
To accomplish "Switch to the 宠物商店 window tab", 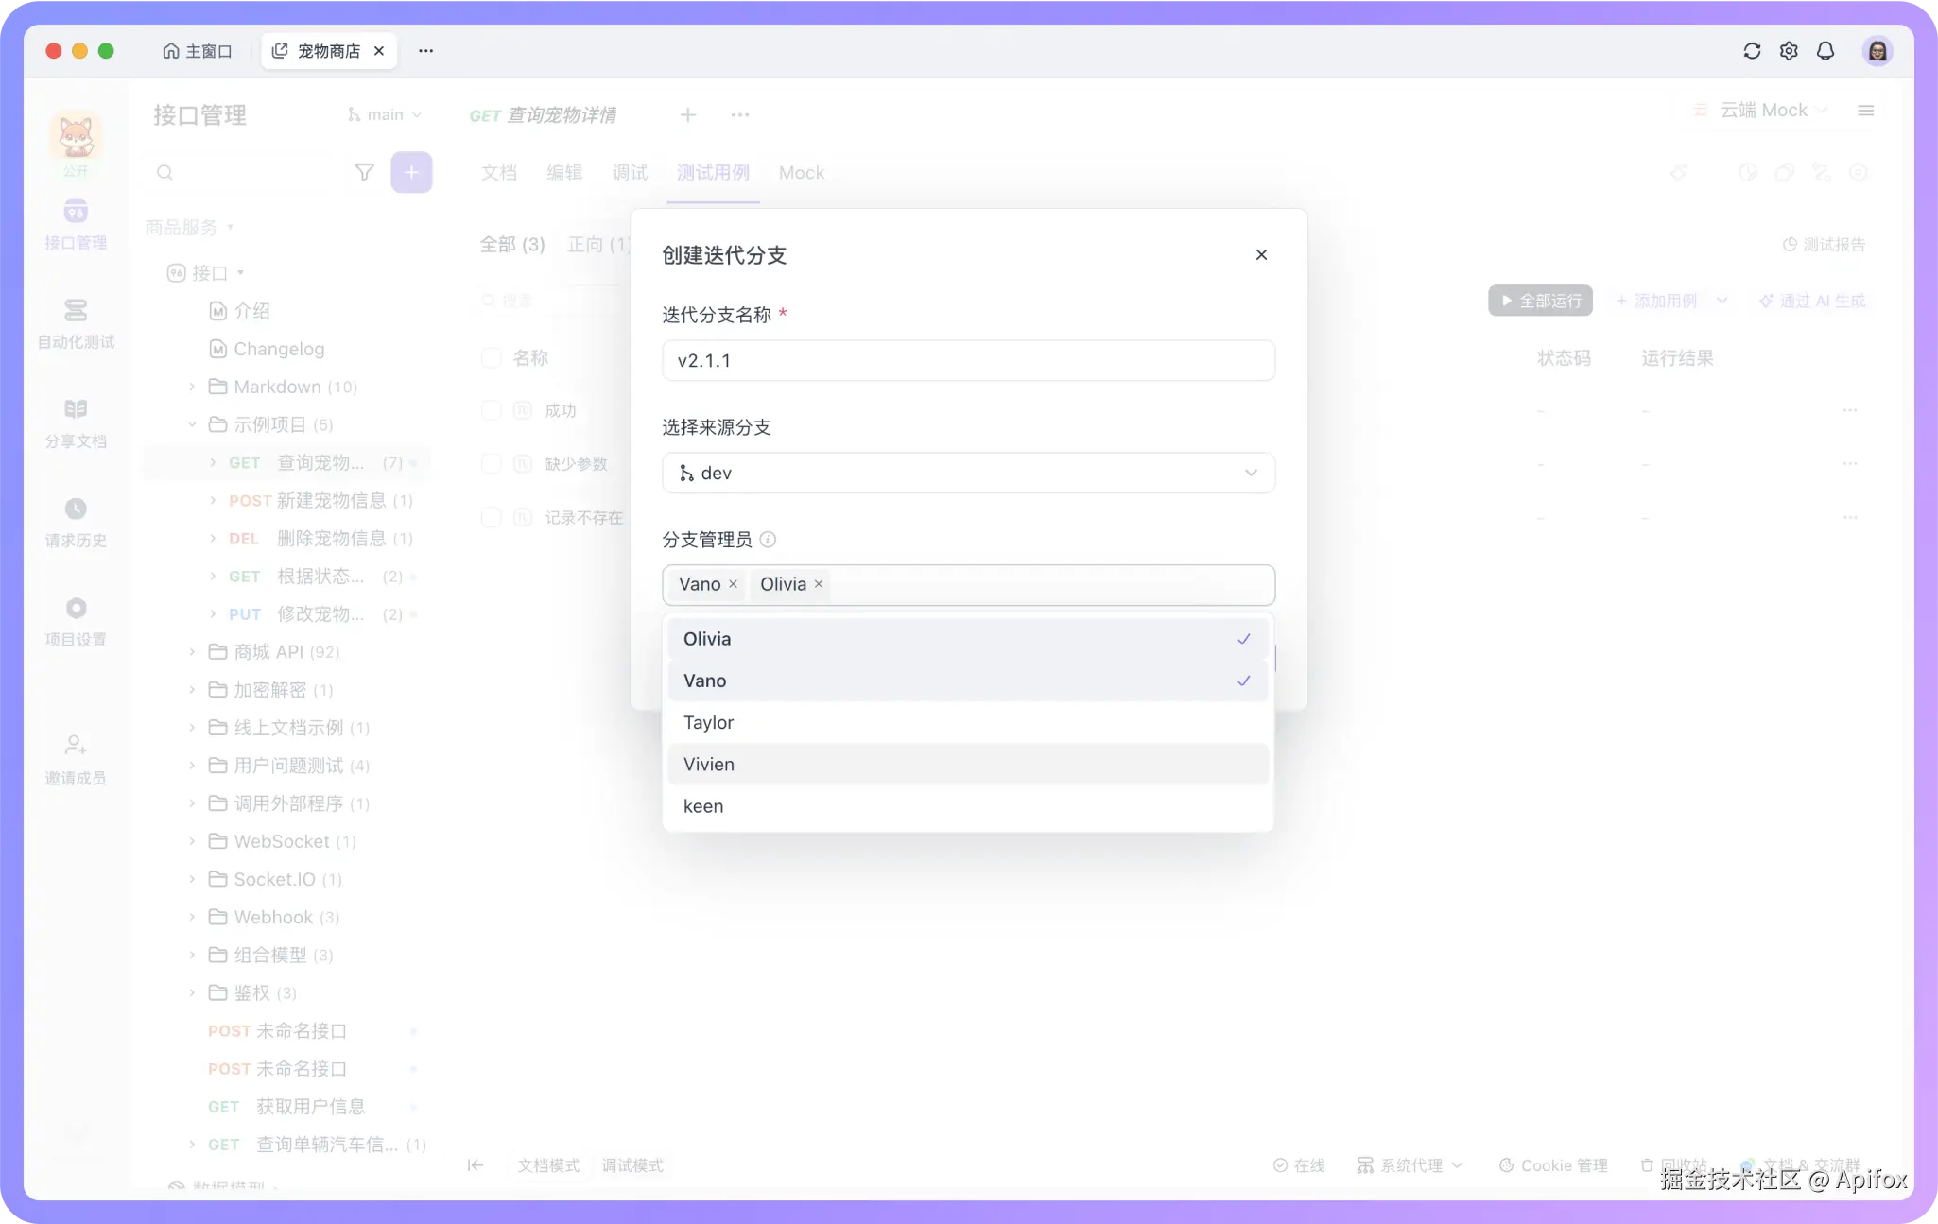I will tap(326, 51).
